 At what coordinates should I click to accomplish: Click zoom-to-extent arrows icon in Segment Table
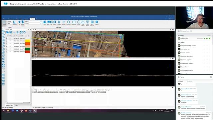(21, 32)
